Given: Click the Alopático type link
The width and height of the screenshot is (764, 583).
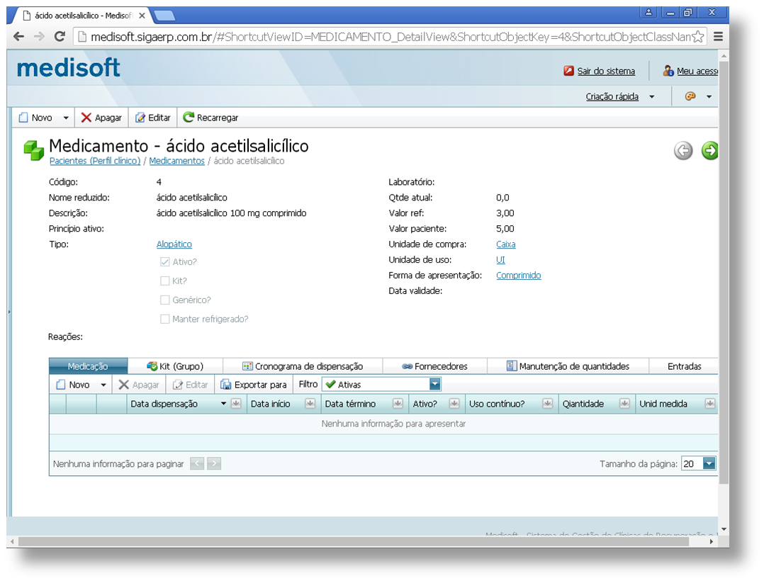Looking at the screenshot, I should tap(174, 244).
